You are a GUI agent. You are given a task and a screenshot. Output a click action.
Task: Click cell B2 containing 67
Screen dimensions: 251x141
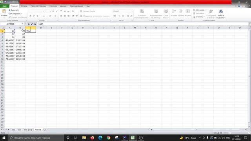(20, 34)
